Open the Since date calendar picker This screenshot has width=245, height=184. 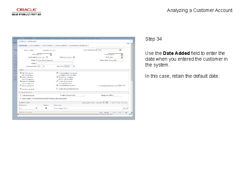pos(74,57)
